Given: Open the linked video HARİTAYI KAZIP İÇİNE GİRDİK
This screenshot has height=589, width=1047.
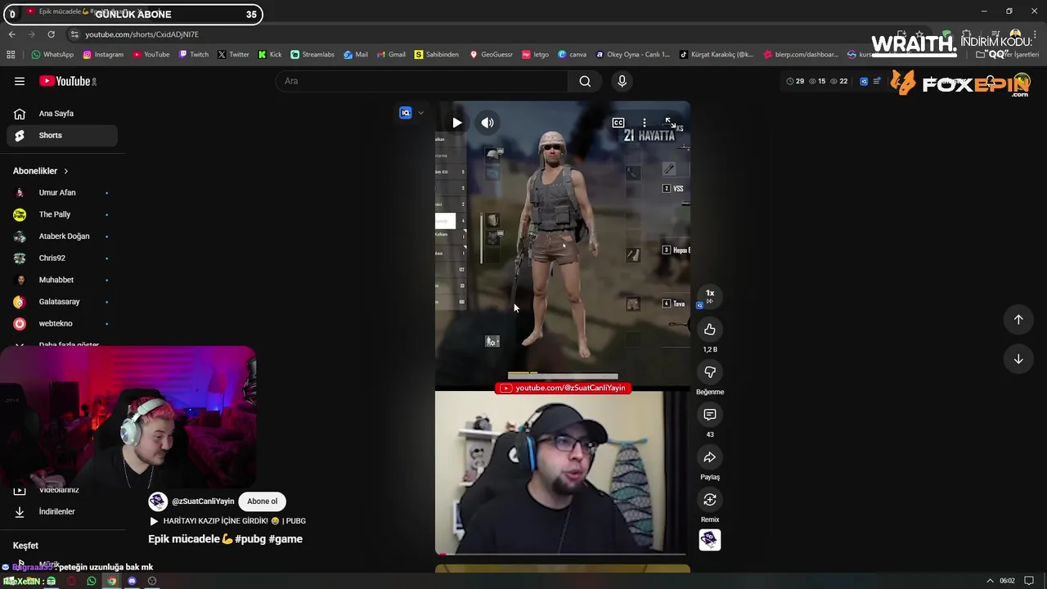Looking at the screenshot, I should click(227, 521).
